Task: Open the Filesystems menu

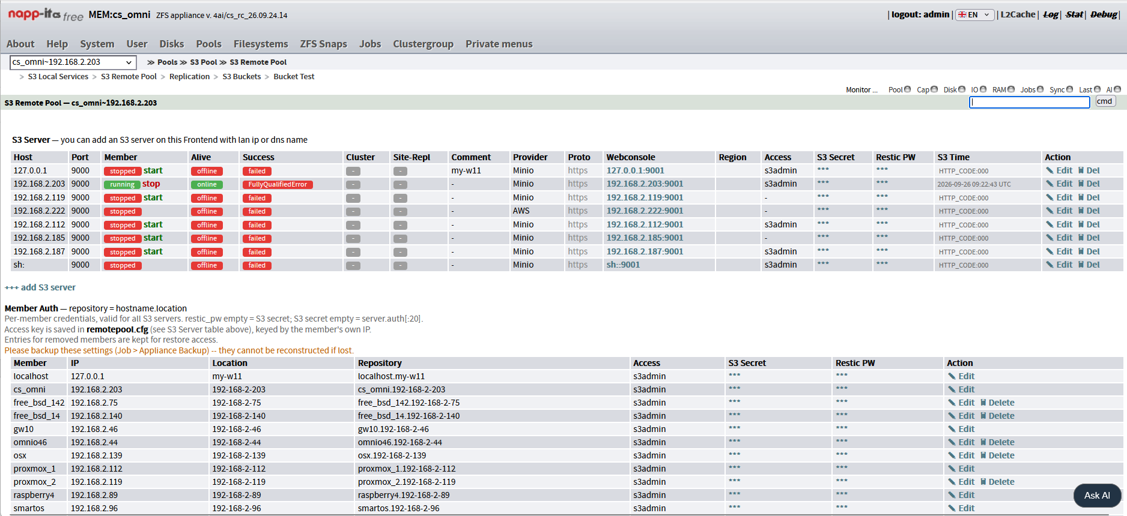Action: click(261, 44)
